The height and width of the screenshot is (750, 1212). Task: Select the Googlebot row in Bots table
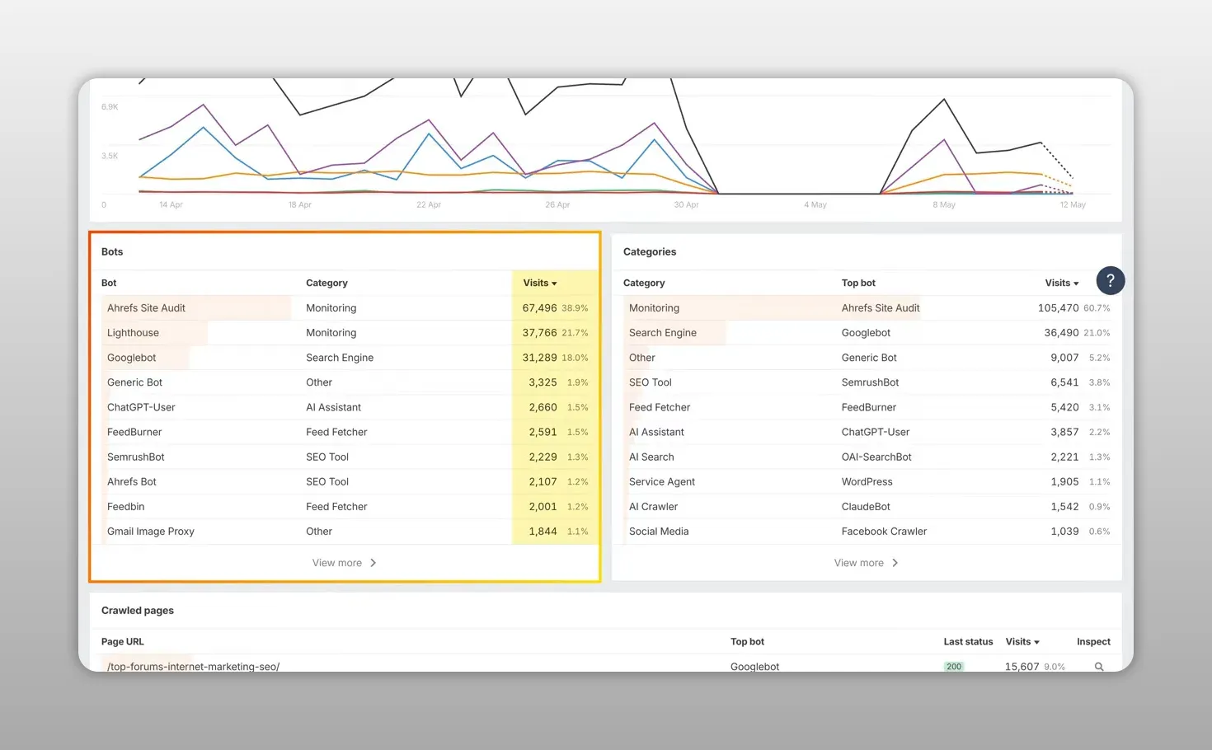pyautogui.click(x=345, y=358)
